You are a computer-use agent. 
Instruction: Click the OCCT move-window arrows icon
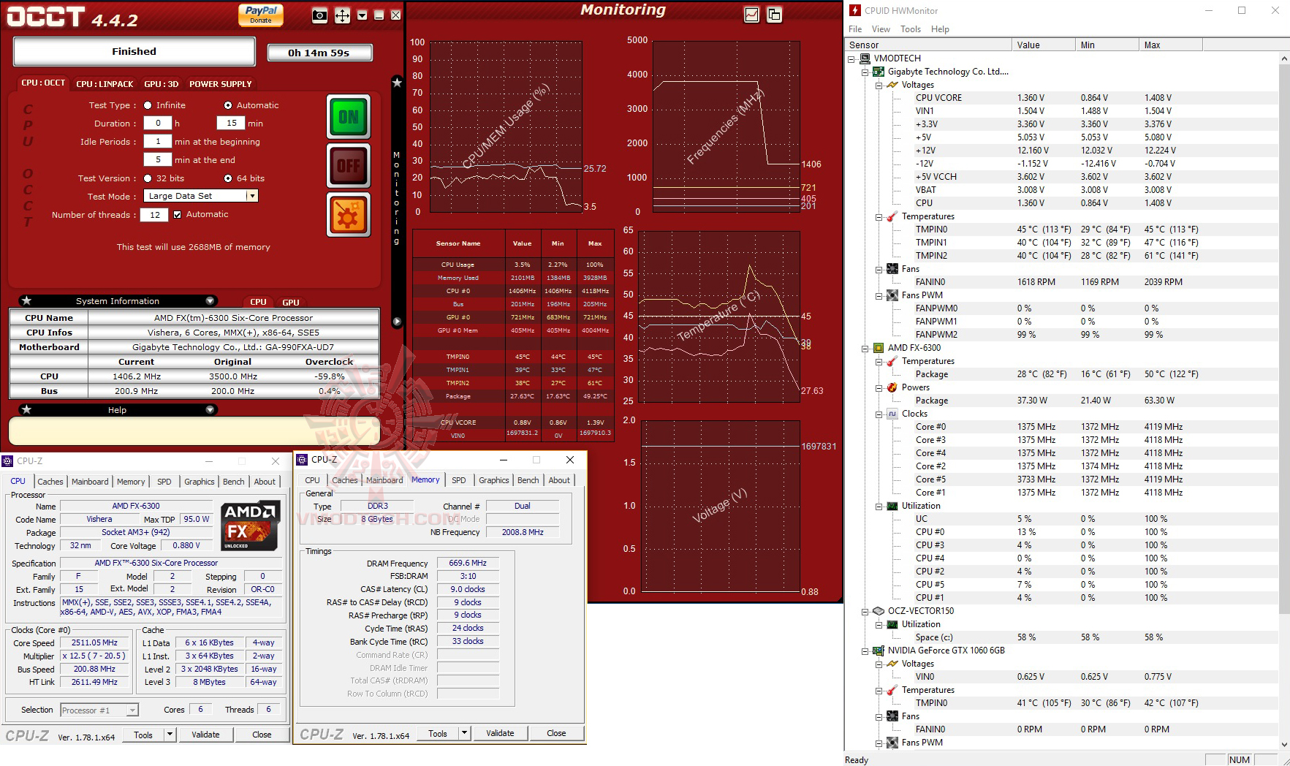click(342, 15)
